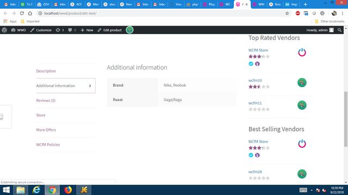Open the WCfM Policies tab
This screenshot has height=195, width=348.
[x=48, y=145]
